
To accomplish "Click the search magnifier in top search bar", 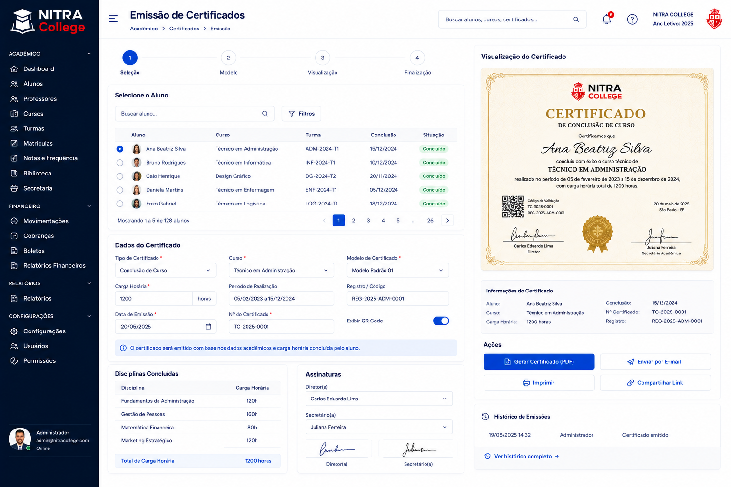I will coord(576,19).
